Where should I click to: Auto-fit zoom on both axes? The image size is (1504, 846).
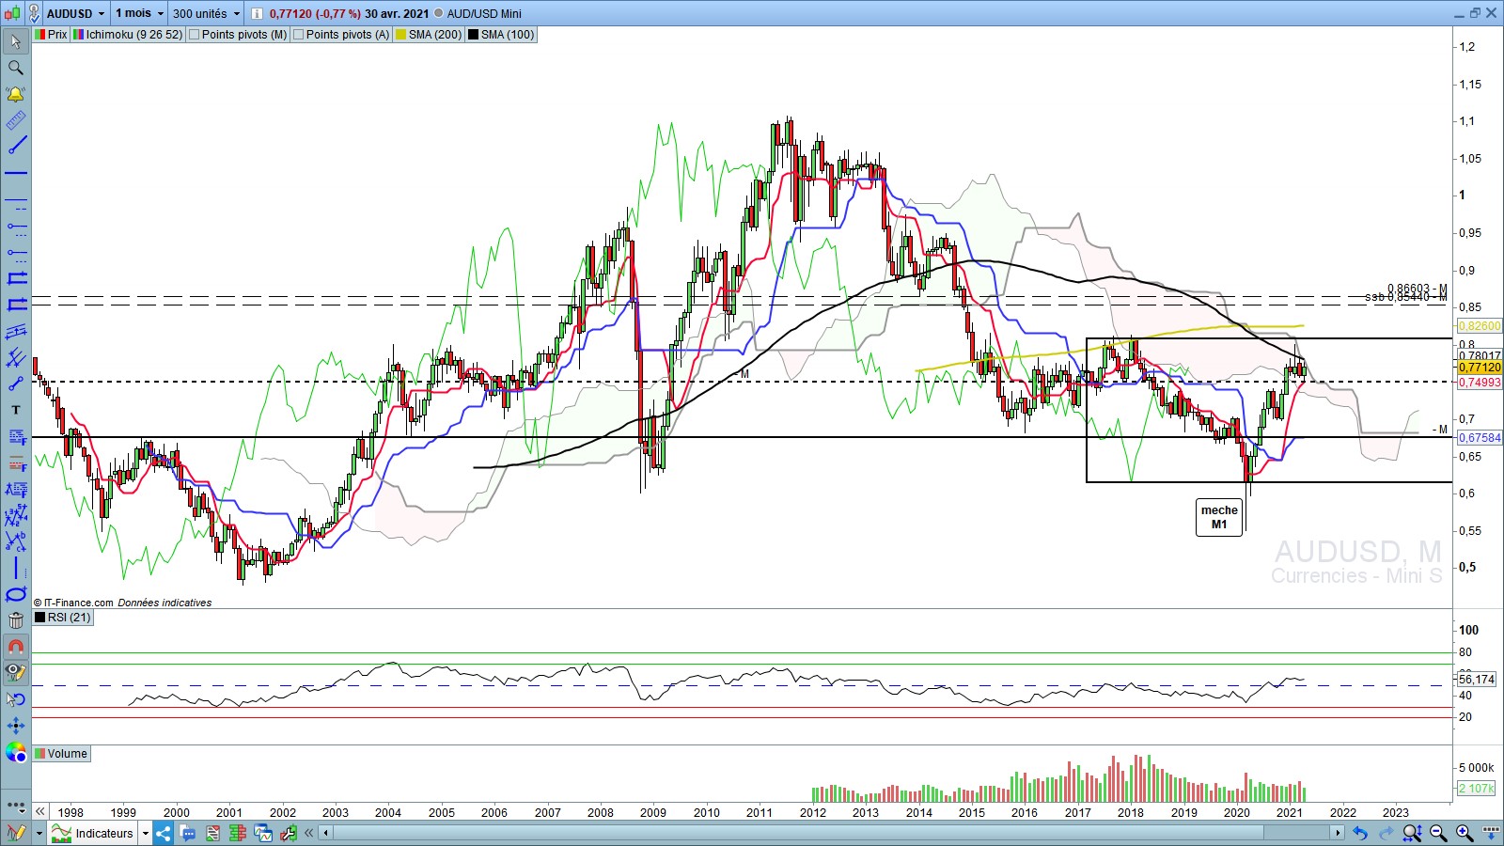tap(1412, 833)
